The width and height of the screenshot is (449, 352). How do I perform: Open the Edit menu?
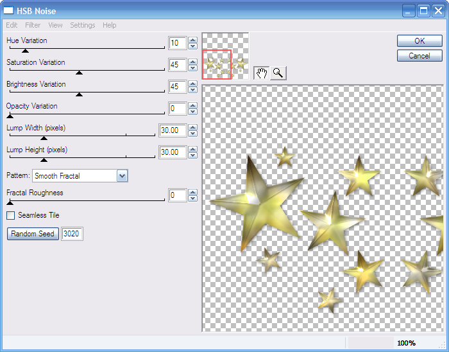[x=12, y=25]
